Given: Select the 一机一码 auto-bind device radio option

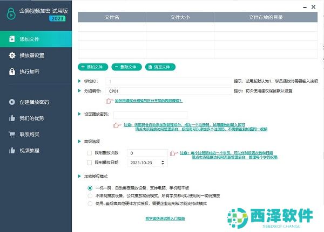Looking at the screenshot, I should [x=90, y=188].
